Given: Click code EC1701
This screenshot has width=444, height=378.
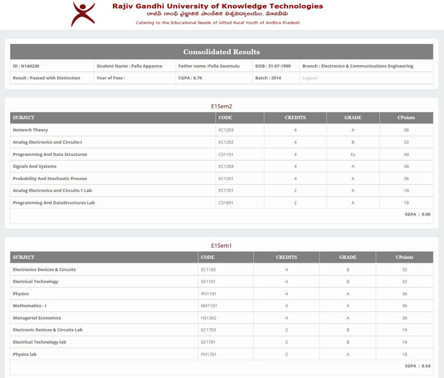Looking at the screenshot, I should (225, 191).
